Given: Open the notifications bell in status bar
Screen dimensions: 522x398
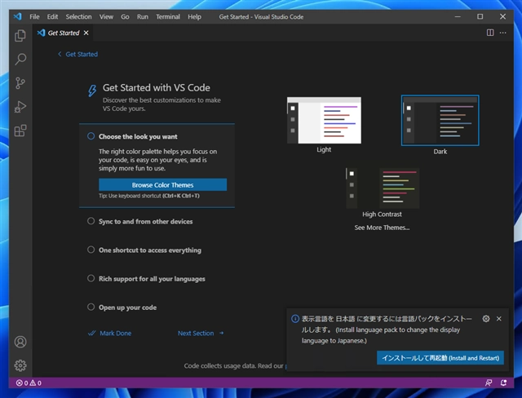Looking at the screenshot, I should tap(504, 383).
